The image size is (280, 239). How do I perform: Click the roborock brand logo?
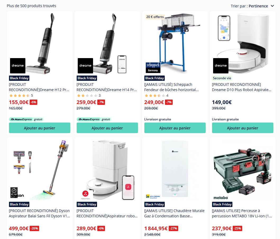pos(85,195)
